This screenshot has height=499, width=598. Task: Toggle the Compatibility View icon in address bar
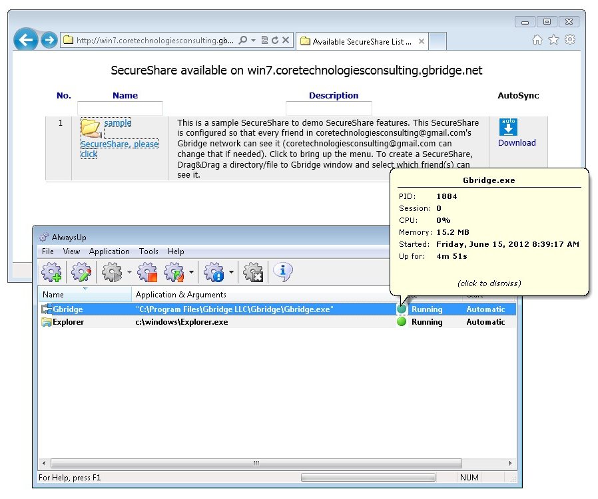coord(264,40)
